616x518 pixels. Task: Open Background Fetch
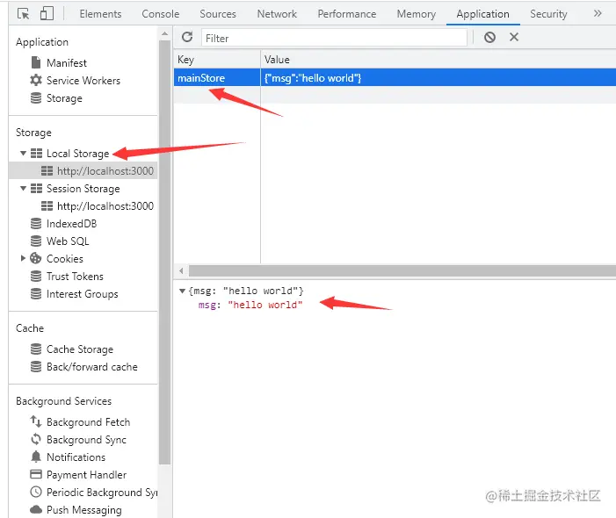tap(88, 422)
